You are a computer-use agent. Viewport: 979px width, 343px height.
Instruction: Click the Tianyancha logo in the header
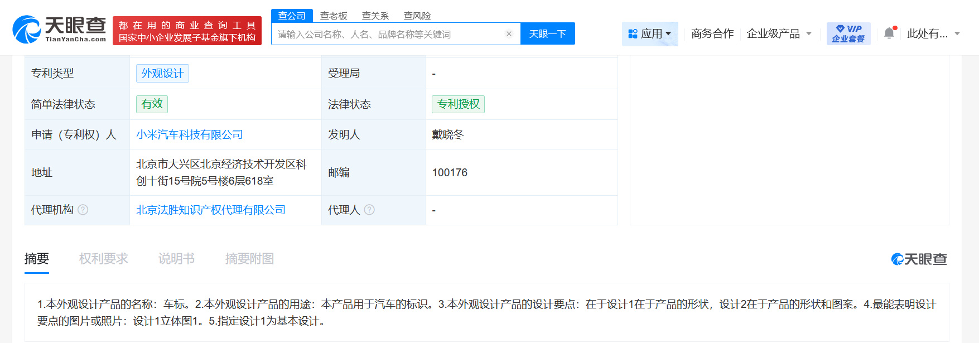pyautogui.click(x=59, y=30)
